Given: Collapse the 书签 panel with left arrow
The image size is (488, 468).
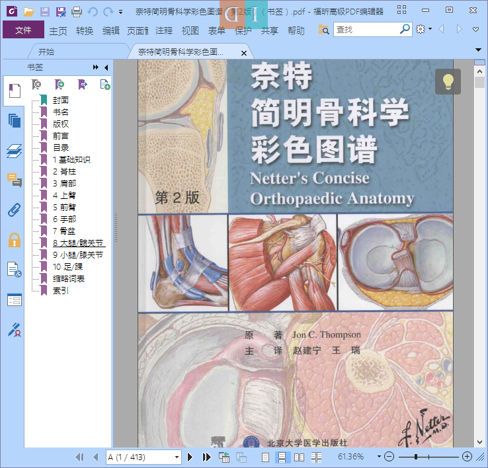Looking at the screenshot, I should pyautogui.click(x=106, y=67).
